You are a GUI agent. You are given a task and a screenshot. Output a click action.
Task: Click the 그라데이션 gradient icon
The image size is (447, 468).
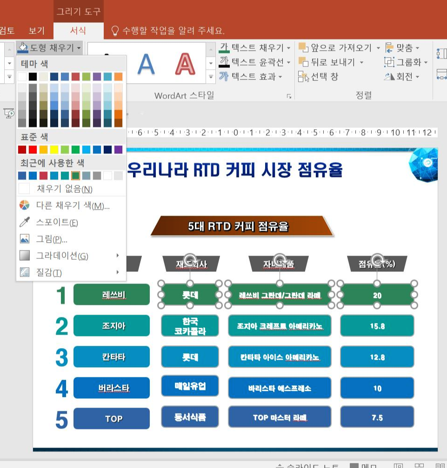tap(25, 256)
